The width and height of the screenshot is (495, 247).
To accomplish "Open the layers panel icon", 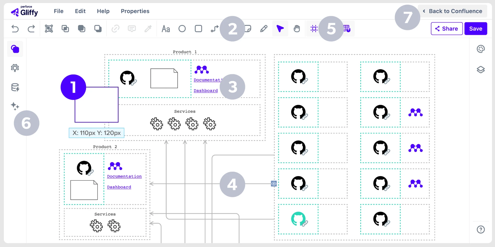I will [481, 70].
